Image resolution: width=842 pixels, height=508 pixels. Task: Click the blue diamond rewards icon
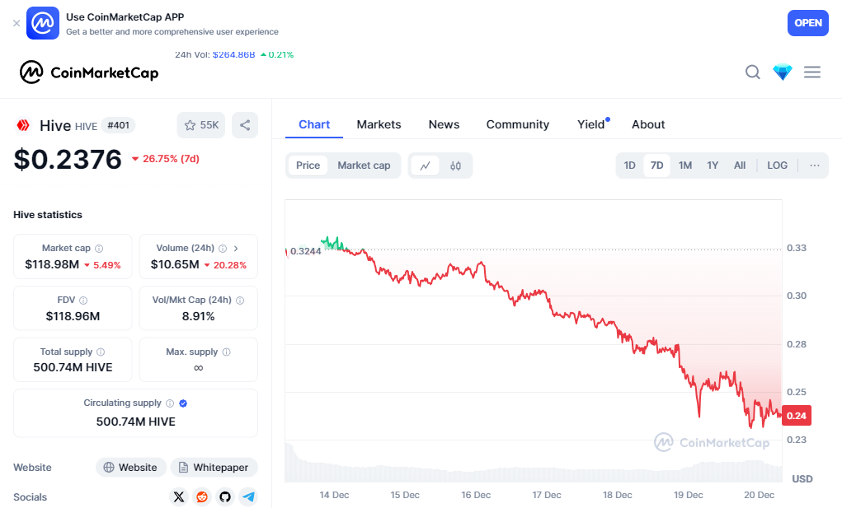click(782, 72)
